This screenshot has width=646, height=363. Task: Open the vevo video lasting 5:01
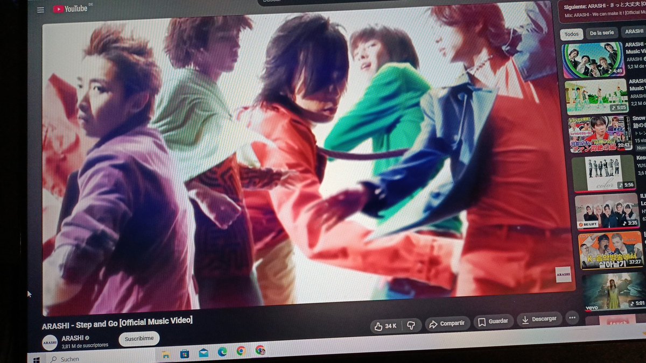(x=614, y=290)
